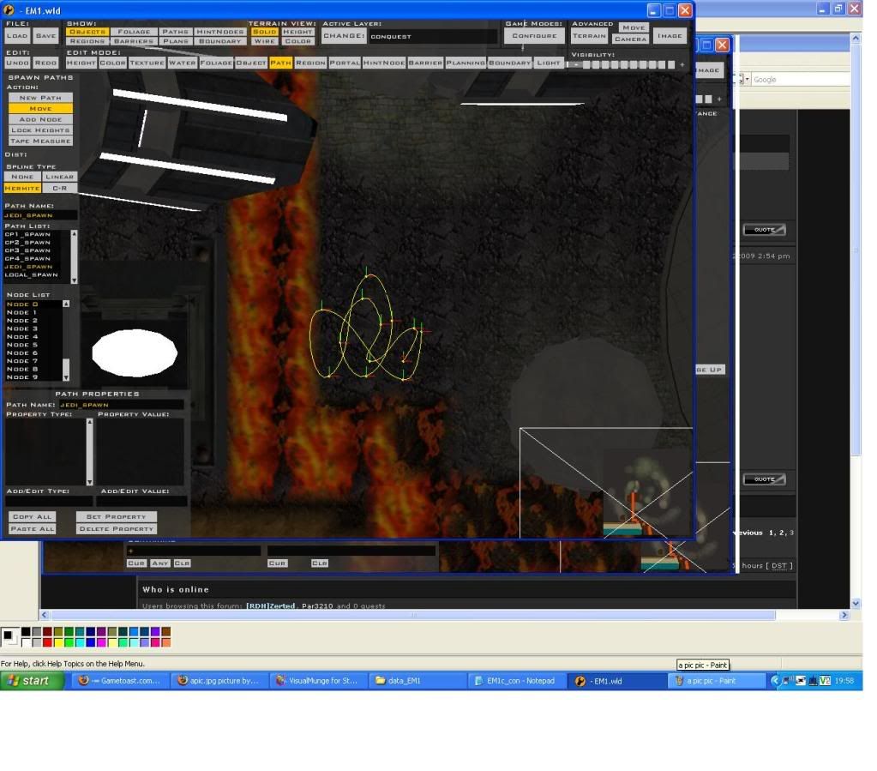Click Paint horizontal scrollbar right arrow

(844, 615)
